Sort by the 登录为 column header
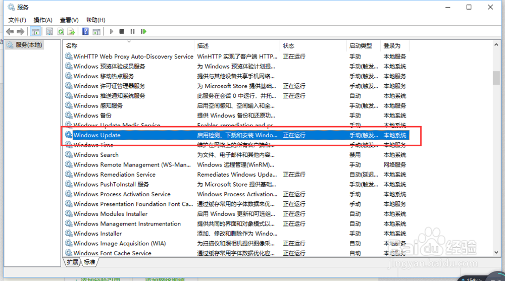505x281 pixels. 395,46
